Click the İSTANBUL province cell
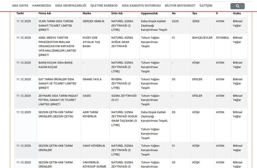Viewport: 257px width, 168px height. point(223,38)
